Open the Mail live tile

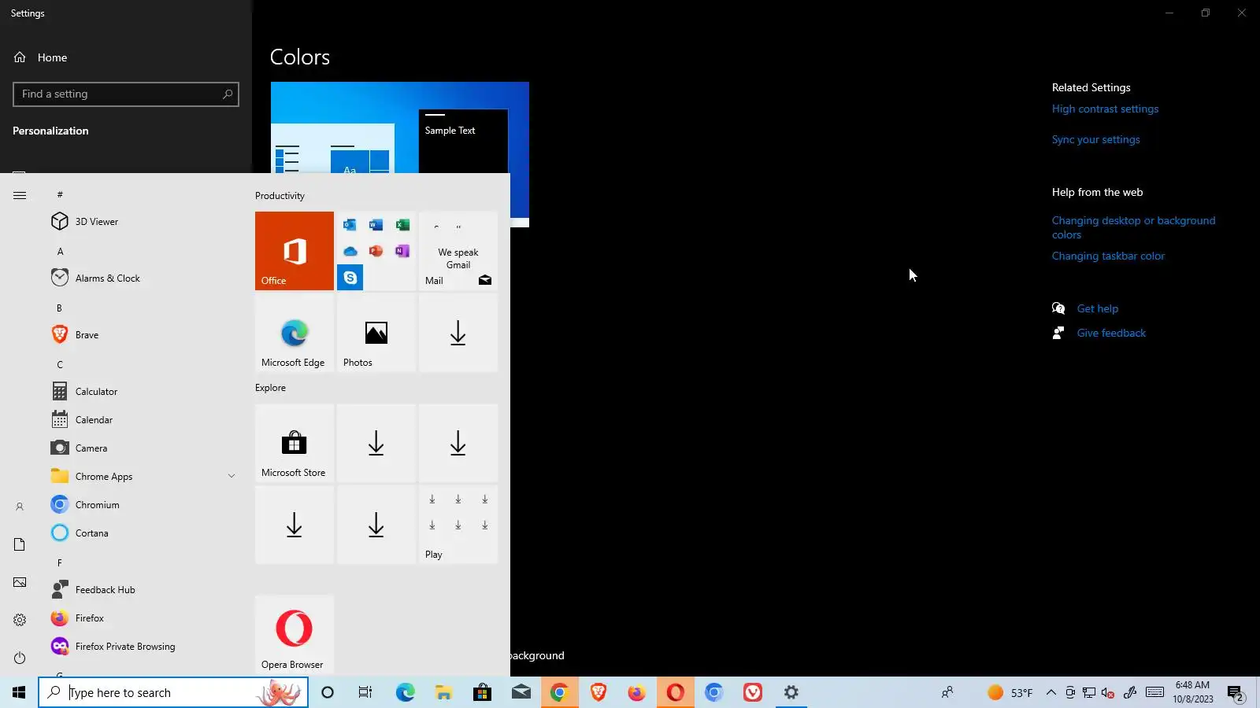coord(458,251)
